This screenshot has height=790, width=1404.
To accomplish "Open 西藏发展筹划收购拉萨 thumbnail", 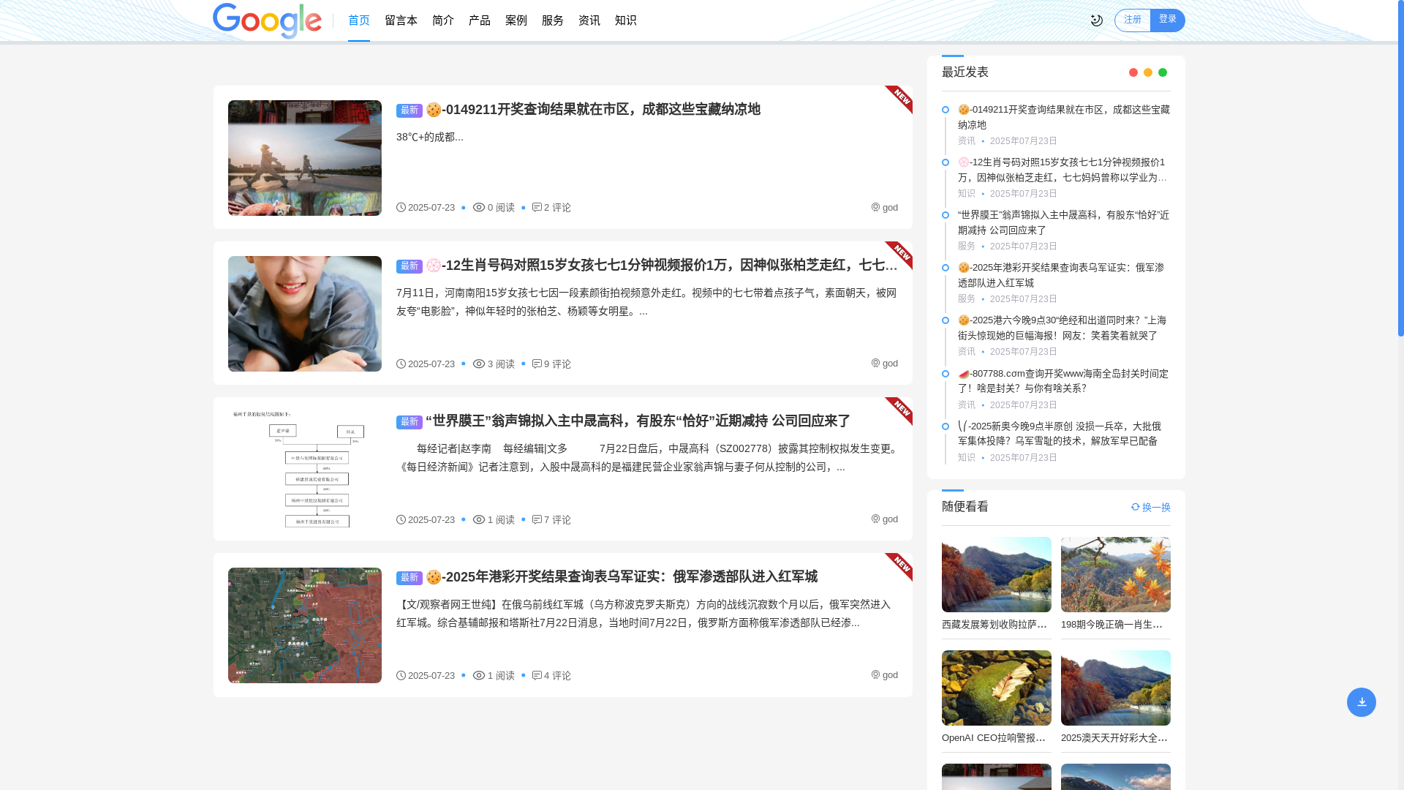I will [997, 574].
